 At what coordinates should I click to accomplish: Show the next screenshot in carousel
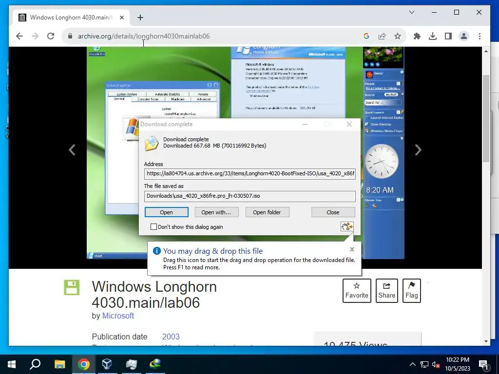tap(418, 150)
